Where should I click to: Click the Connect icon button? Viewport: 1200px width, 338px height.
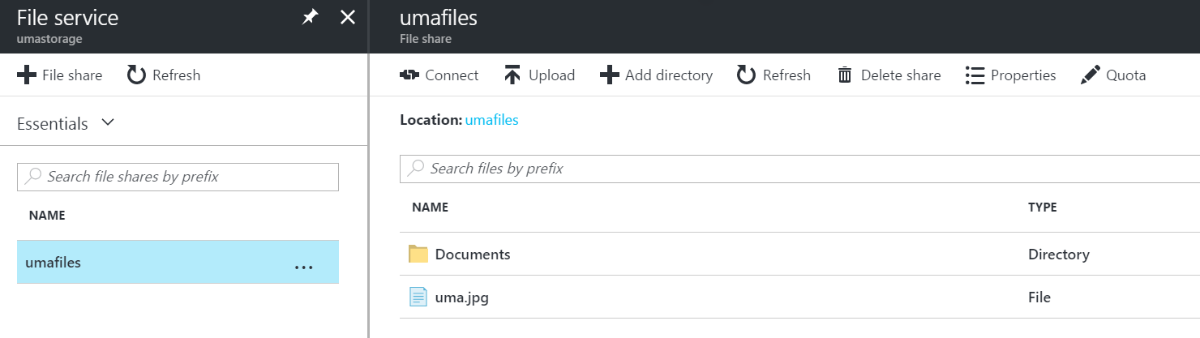coord(409,75)
